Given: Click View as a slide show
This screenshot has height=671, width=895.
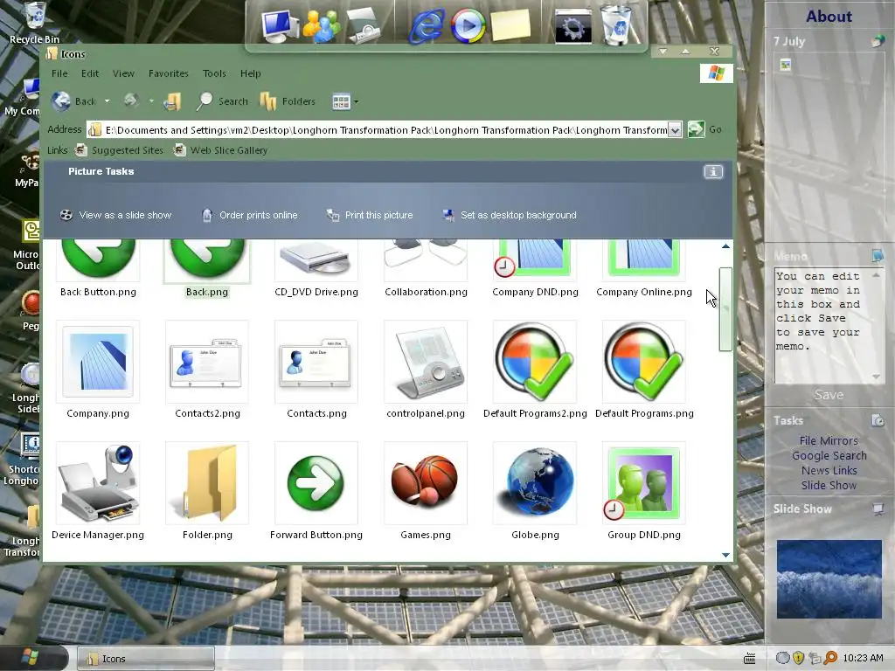Looking at the screenshot, I should coord(116,215).
